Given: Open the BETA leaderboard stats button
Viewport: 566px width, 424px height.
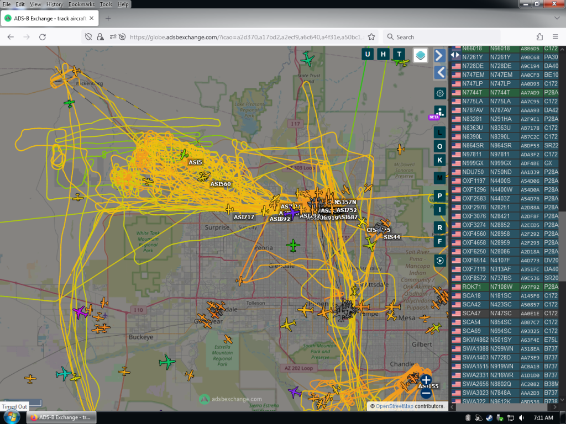Looking at the screenshot, I should [x=439, y=112].
